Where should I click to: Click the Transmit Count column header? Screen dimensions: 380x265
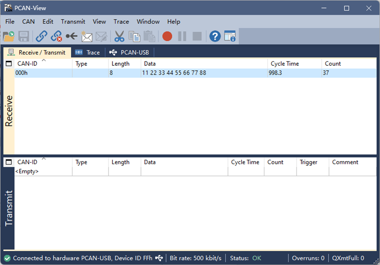[280, 162]
